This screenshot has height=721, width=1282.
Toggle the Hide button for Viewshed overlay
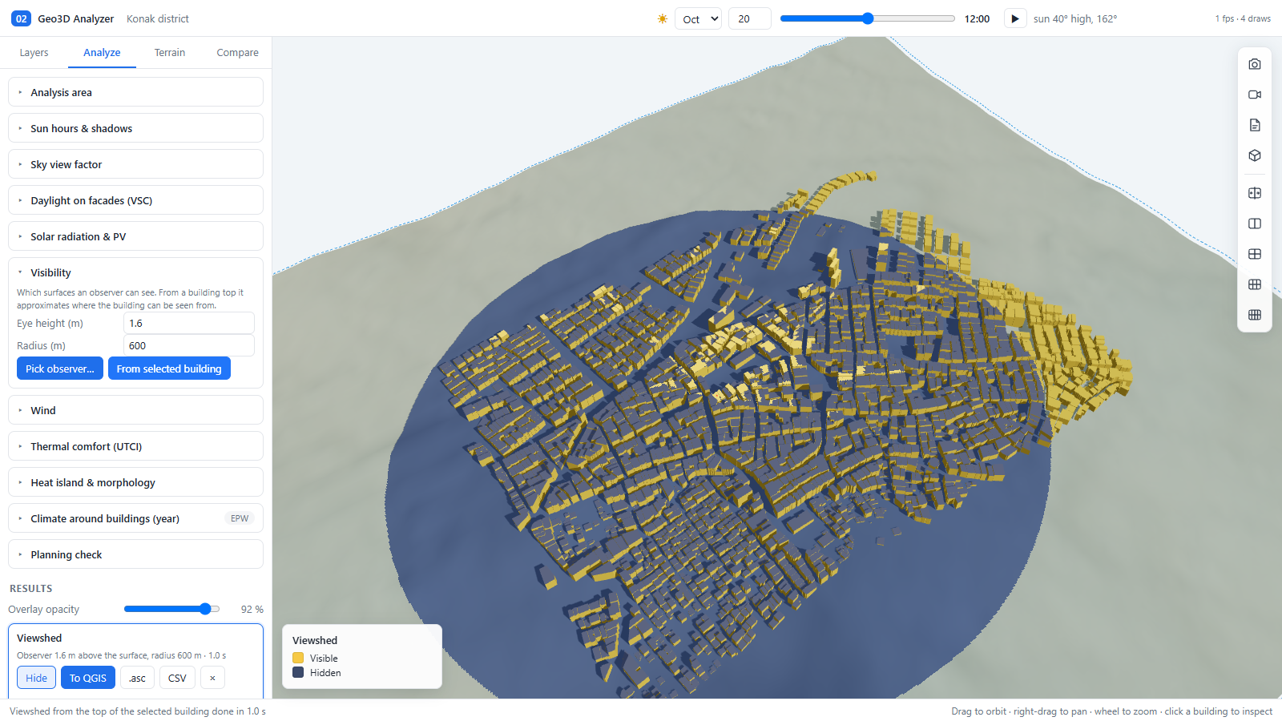37,678
